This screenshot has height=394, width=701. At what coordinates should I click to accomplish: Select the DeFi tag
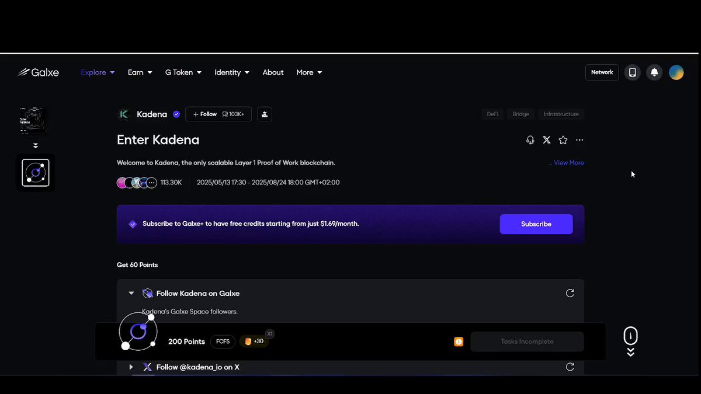pyautogui.click(x=493, y=114)
